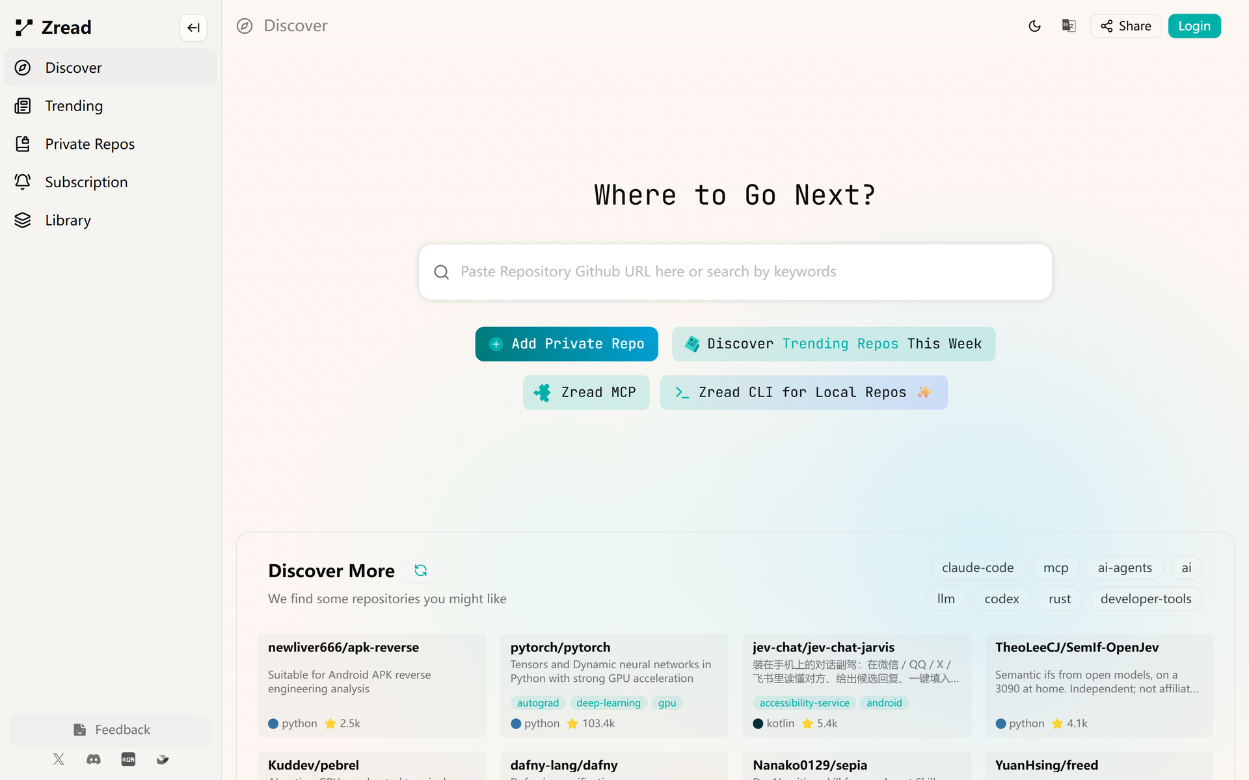The height and width of the screenshot is (780, 1249).
Task: Open the icon next to Discord
Action: (x=128, y=759)
